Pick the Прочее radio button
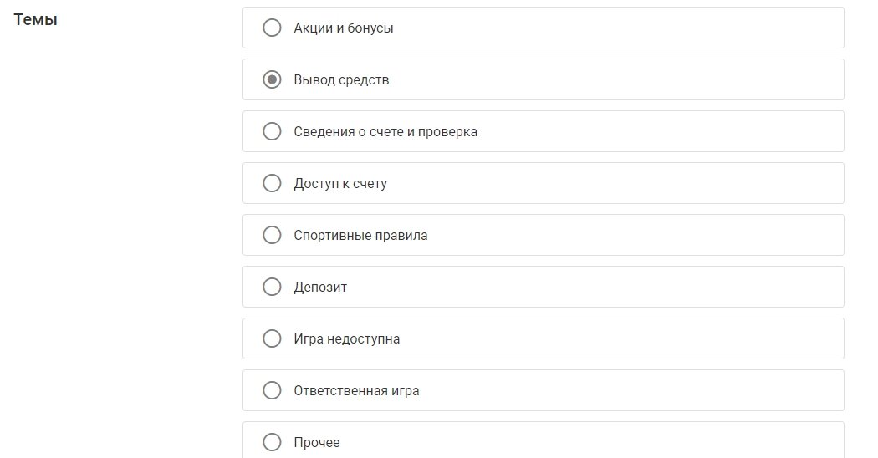Image resolution: width=878 pixels, height=458 pixels. click(x=272, y=442)
